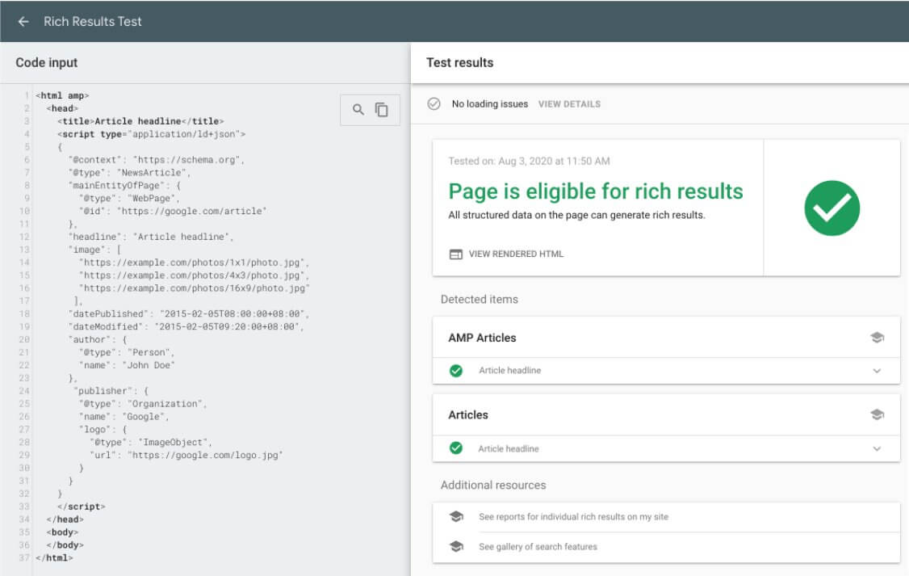Image resolution: width=909 pixels, height=576 pixels.
Task: Click the back arrow in header
Action: (23, 22)
